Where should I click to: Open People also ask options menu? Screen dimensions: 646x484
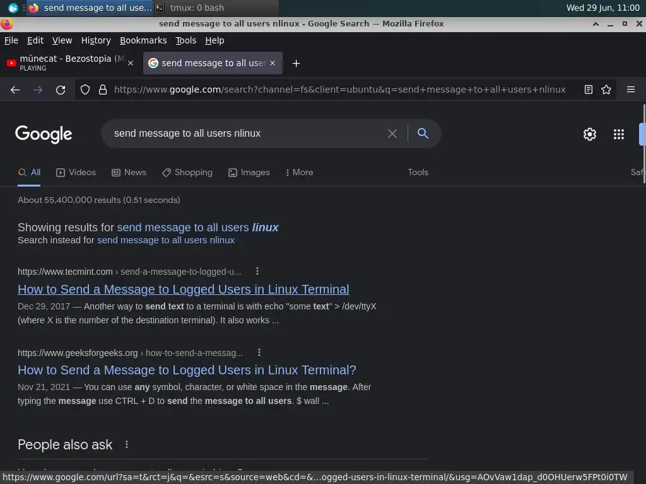click(x=126, y=444)
